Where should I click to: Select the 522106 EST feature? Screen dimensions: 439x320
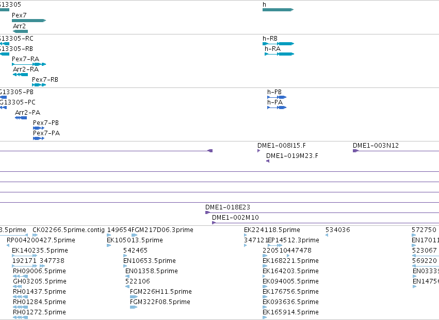point(127,287)
